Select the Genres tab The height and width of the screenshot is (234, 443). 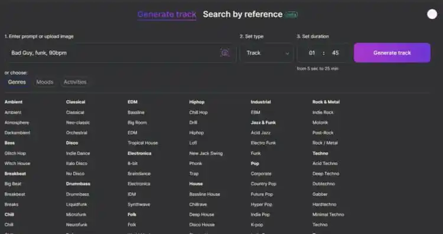pyautogui.click(x=17, y=82)
